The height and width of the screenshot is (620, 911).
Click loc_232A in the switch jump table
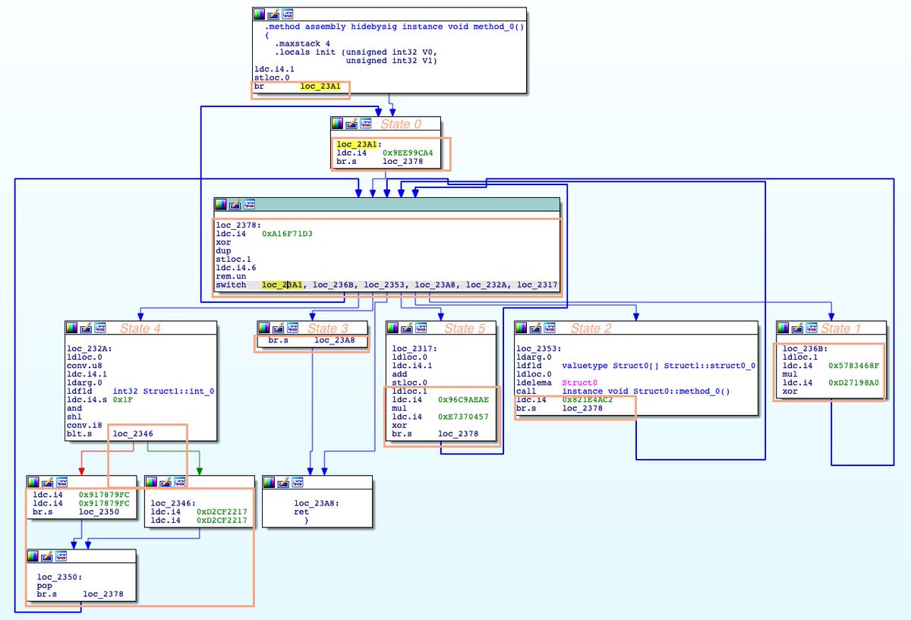pyautogui.click(x=485, y=285)
